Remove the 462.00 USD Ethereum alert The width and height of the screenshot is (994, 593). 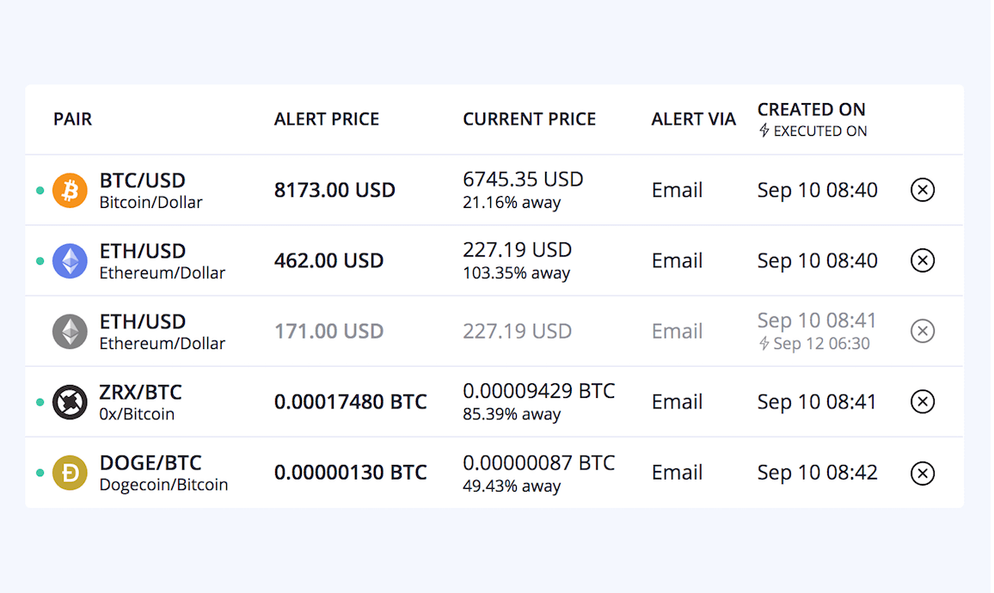click(922, 260)
